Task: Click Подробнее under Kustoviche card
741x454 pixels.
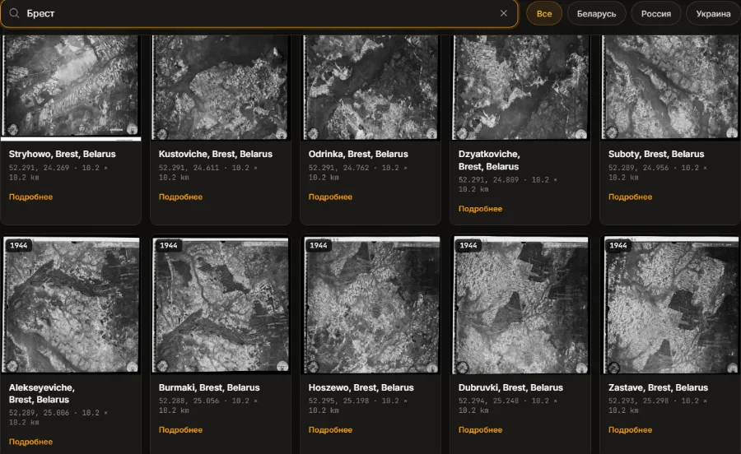Action: (x=180, y=197)
